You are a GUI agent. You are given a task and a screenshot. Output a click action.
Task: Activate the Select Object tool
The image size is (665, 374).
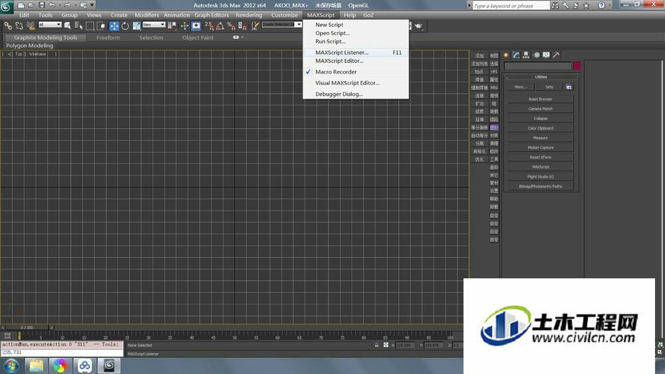coord(67,26)
